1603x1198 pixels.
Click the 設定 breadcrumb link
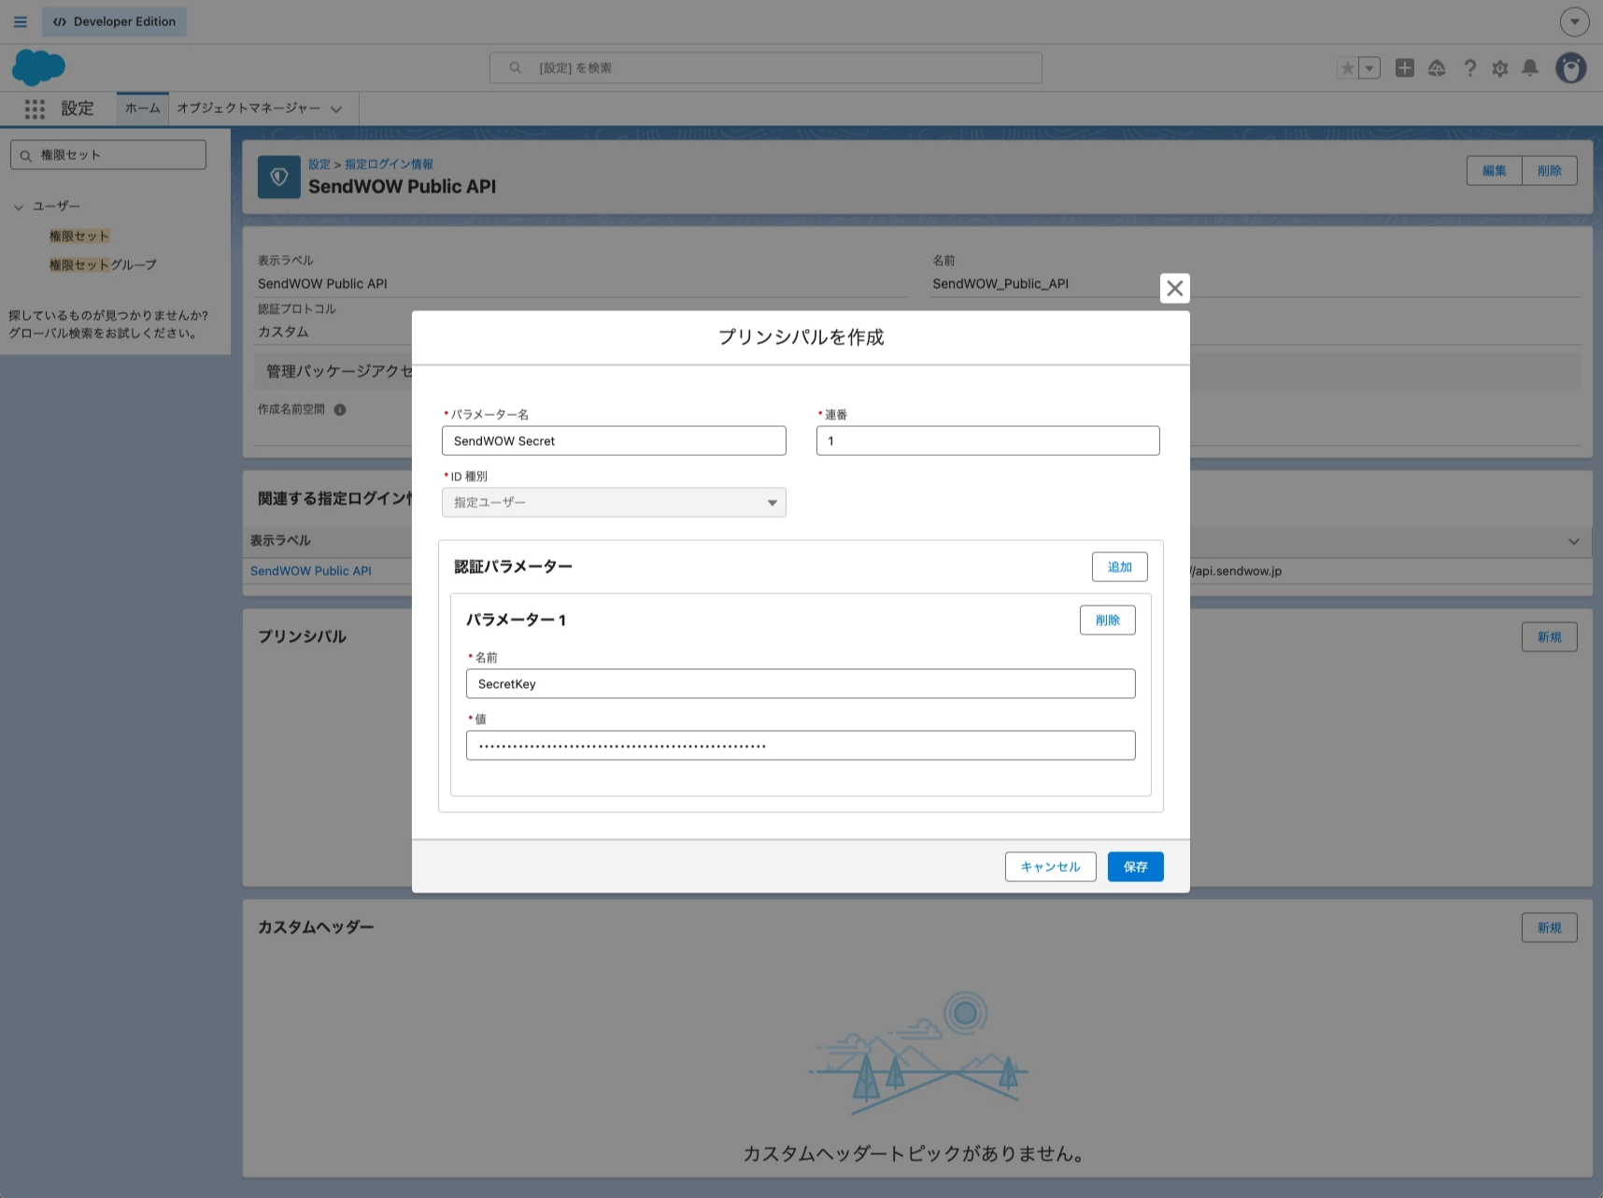319,164
